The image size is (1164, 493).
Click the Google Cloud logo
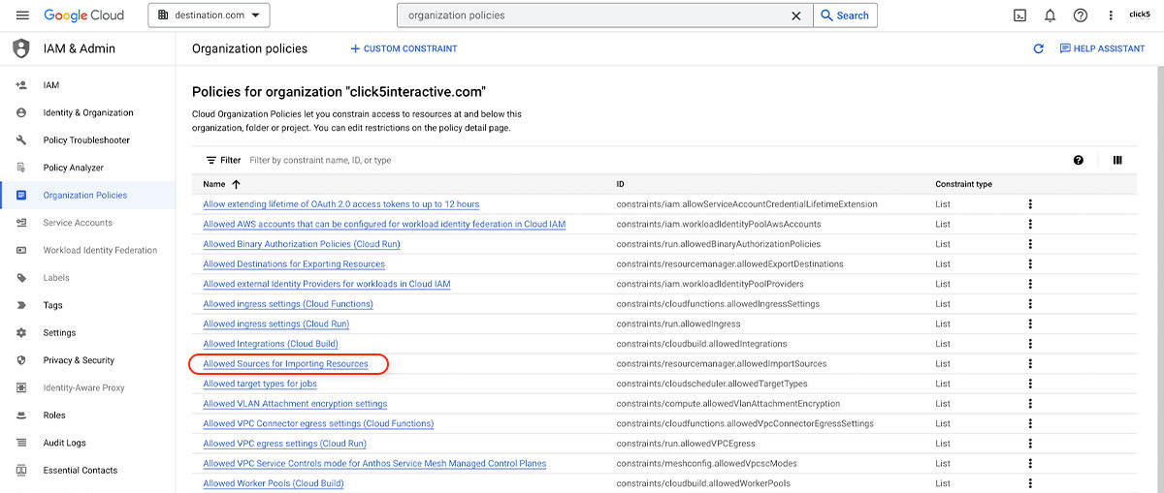click(x=84, y=15)
